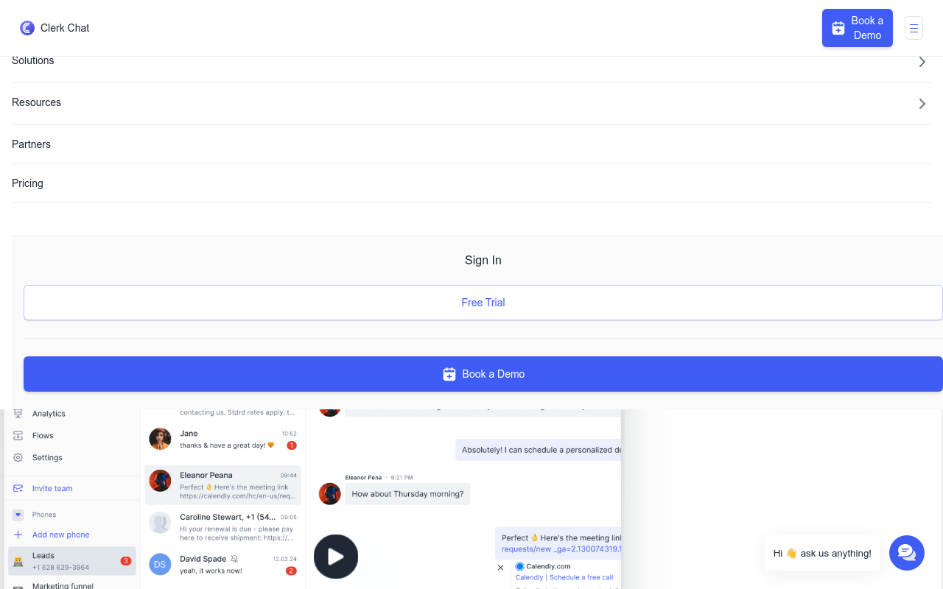Click the Settings gear icon
943x589 pixels.
pyautogui.click(x=18, y=457)
